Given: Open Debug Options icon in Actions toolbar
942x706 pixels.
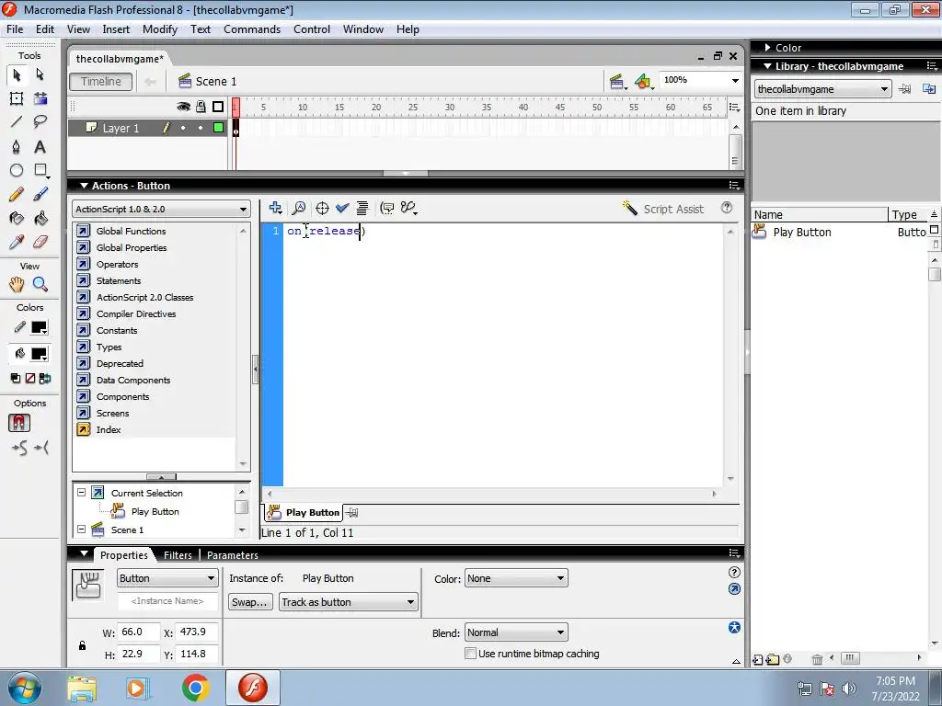Looking at the screenshot, I should point(409,209).
